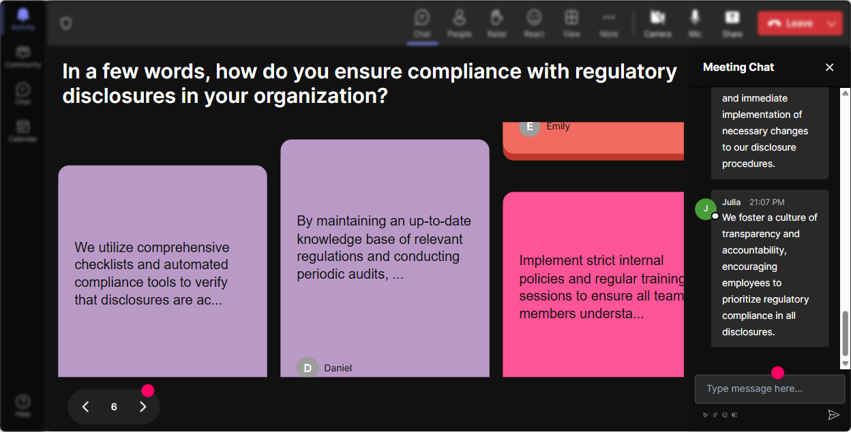Click the slide question heading text

pyautogui.click(x=370, y=83)
